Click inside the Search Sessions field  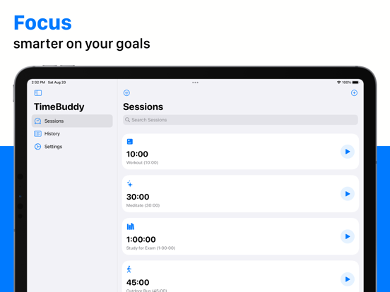(240, 120)
